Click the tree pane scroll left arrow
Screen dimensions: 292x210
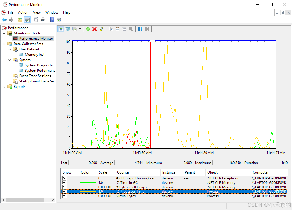pos(3,200)
